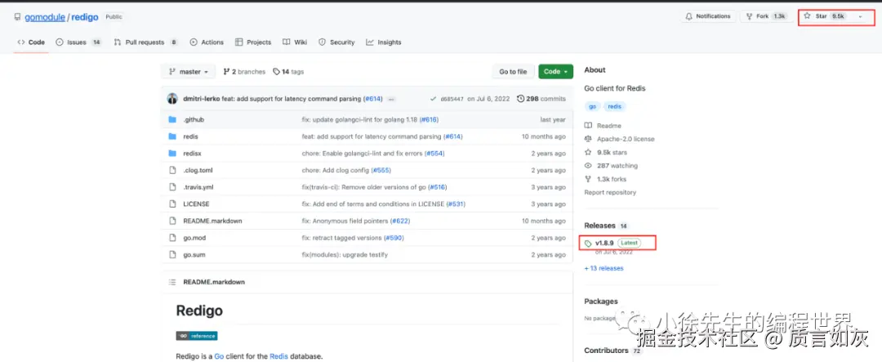Open dmitri-lerko author link
Image resolution: width=882 pixels, height=362 pixels.
[202, 99]
